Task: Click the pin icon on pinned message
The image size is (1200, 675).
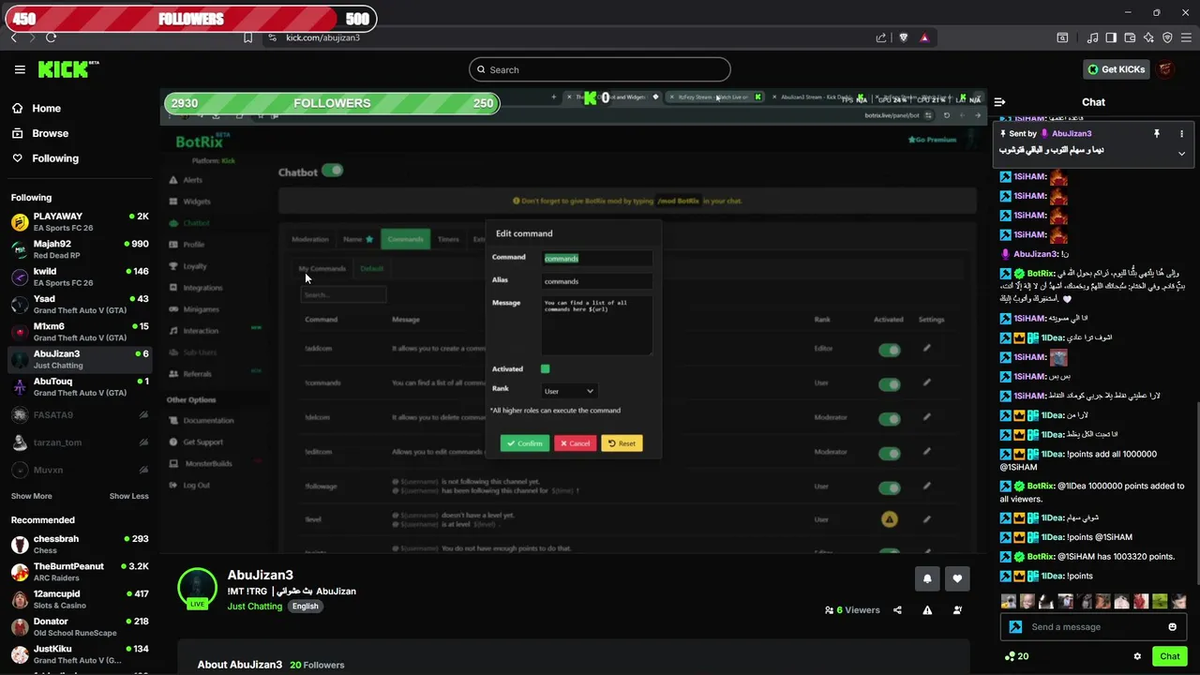Action: (x=1156, y=134)
